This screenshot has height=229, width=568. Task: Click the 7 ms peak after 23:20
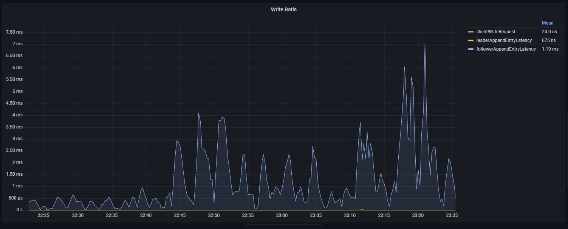coord(425,43)
